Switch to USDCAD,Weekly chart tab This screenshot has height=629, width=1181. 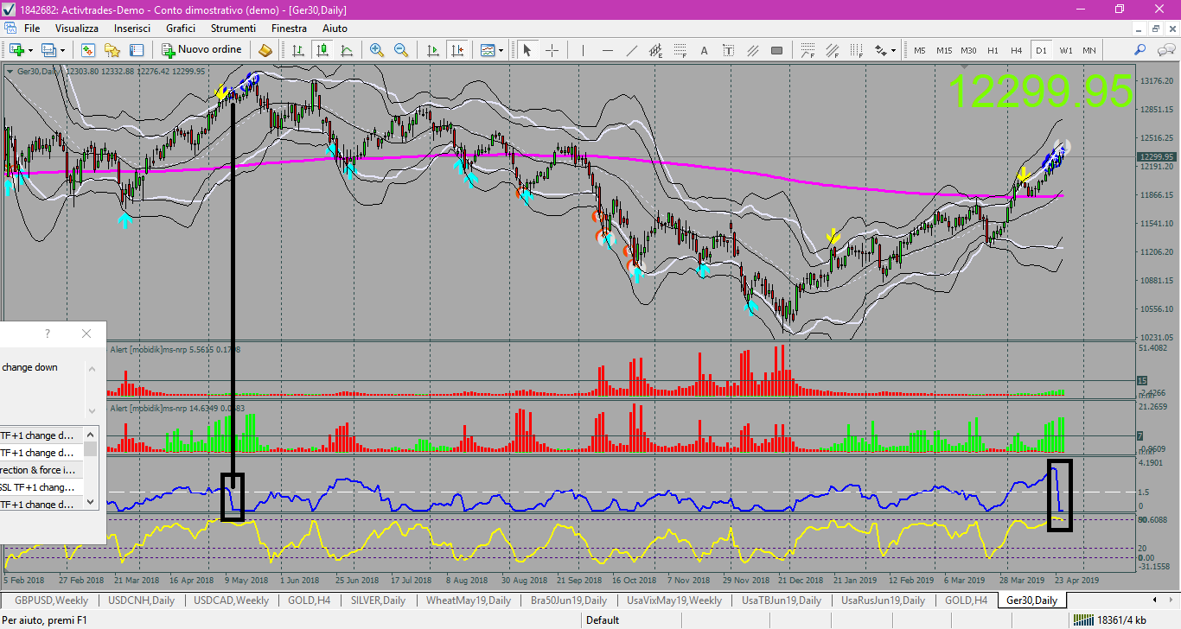coord(229,600)
